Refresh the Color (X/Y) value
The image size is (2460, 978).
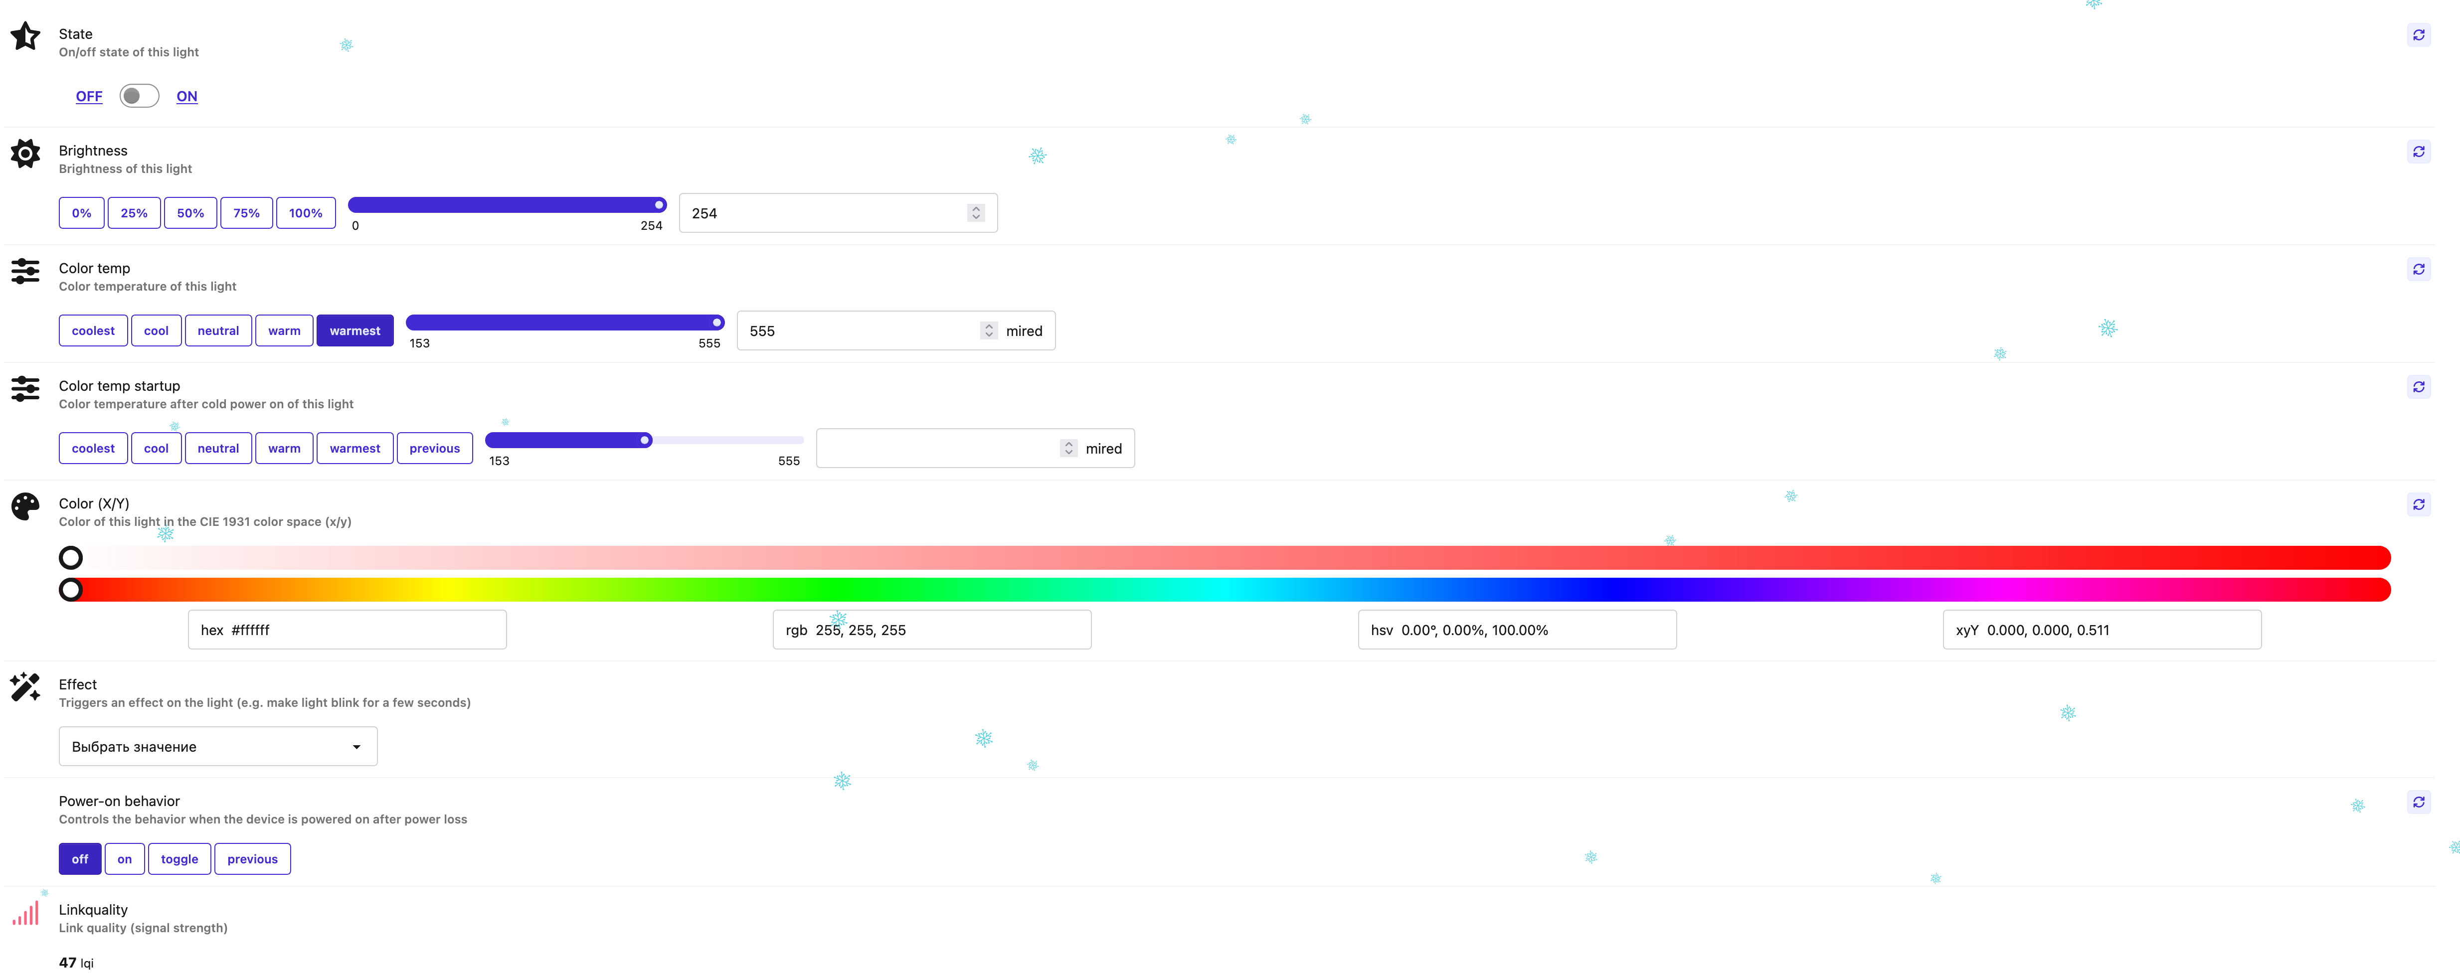[x=2418, y=504]
